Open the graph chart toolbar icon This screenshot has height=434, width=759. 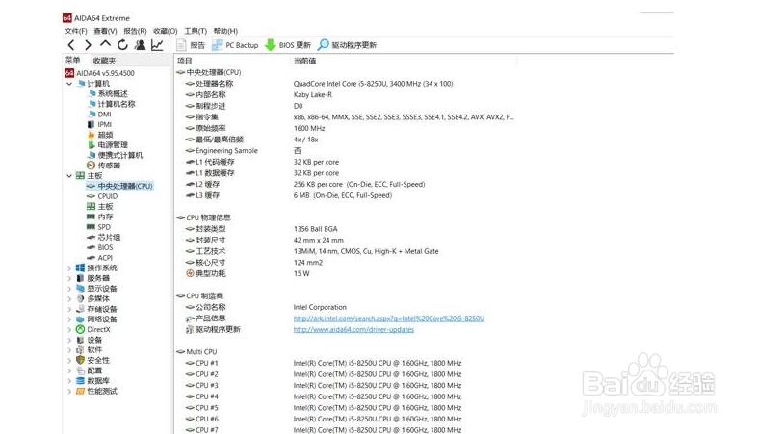(157, 45)
